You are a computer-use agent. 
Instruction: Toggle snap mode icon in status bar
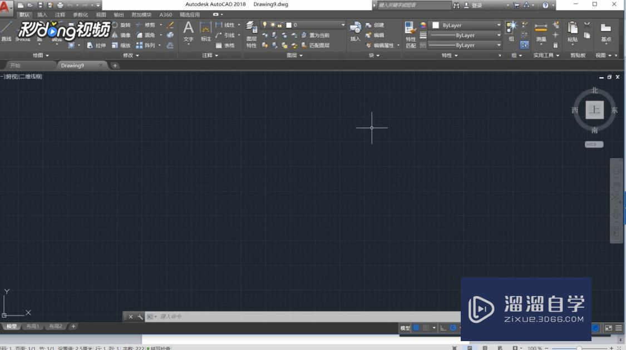tap(426, 328)
